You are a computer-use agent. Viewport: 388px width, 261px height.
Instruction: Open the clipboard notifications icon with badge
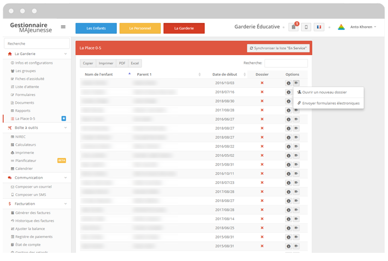293,27
